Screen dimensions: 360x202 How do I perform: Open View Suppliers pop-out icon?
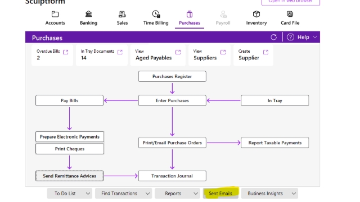[223, 52]
